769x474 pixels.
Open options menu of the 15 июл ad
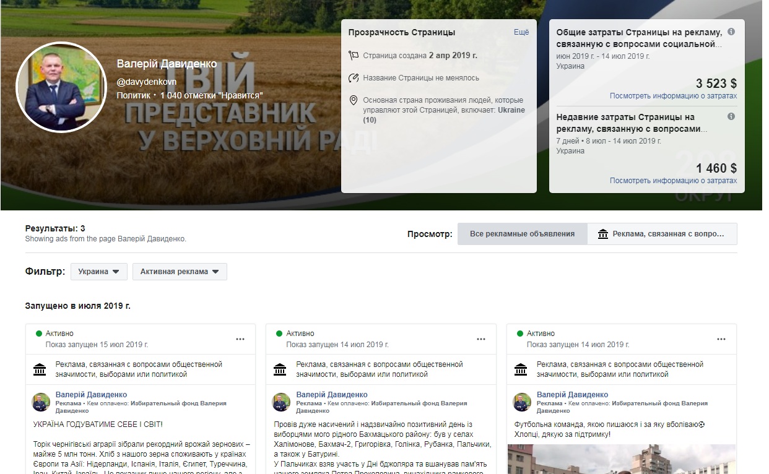[240, 339]
